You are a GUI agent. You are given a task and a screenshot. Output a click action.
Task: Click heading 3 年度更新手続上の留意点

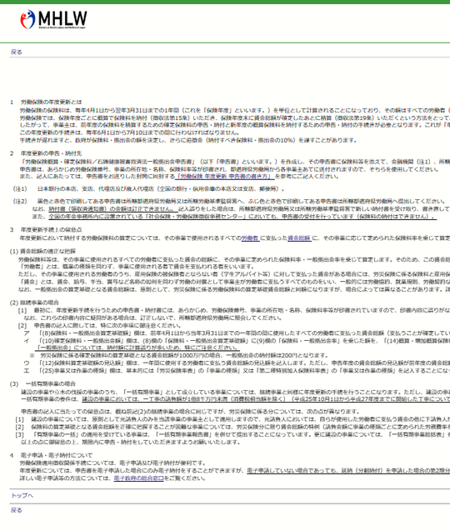pos(46,229)
